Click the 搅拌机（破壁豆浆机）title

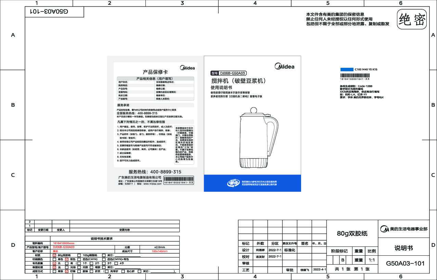click(239, 81)
